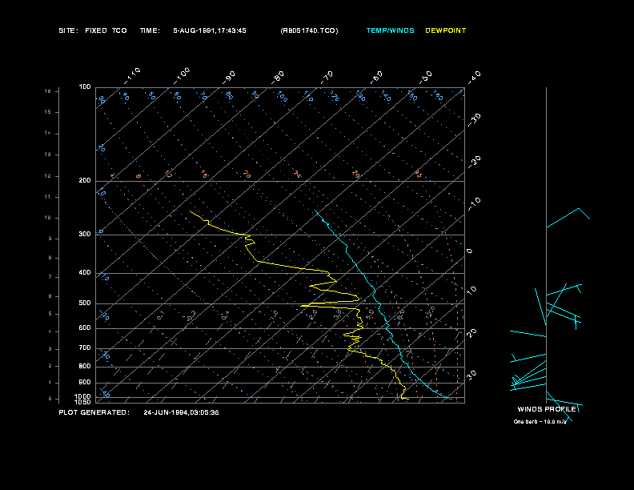Screen dimensions: 634x490
Task: Click the TEMP/WINDS legend label
Action: pos(390,30)
